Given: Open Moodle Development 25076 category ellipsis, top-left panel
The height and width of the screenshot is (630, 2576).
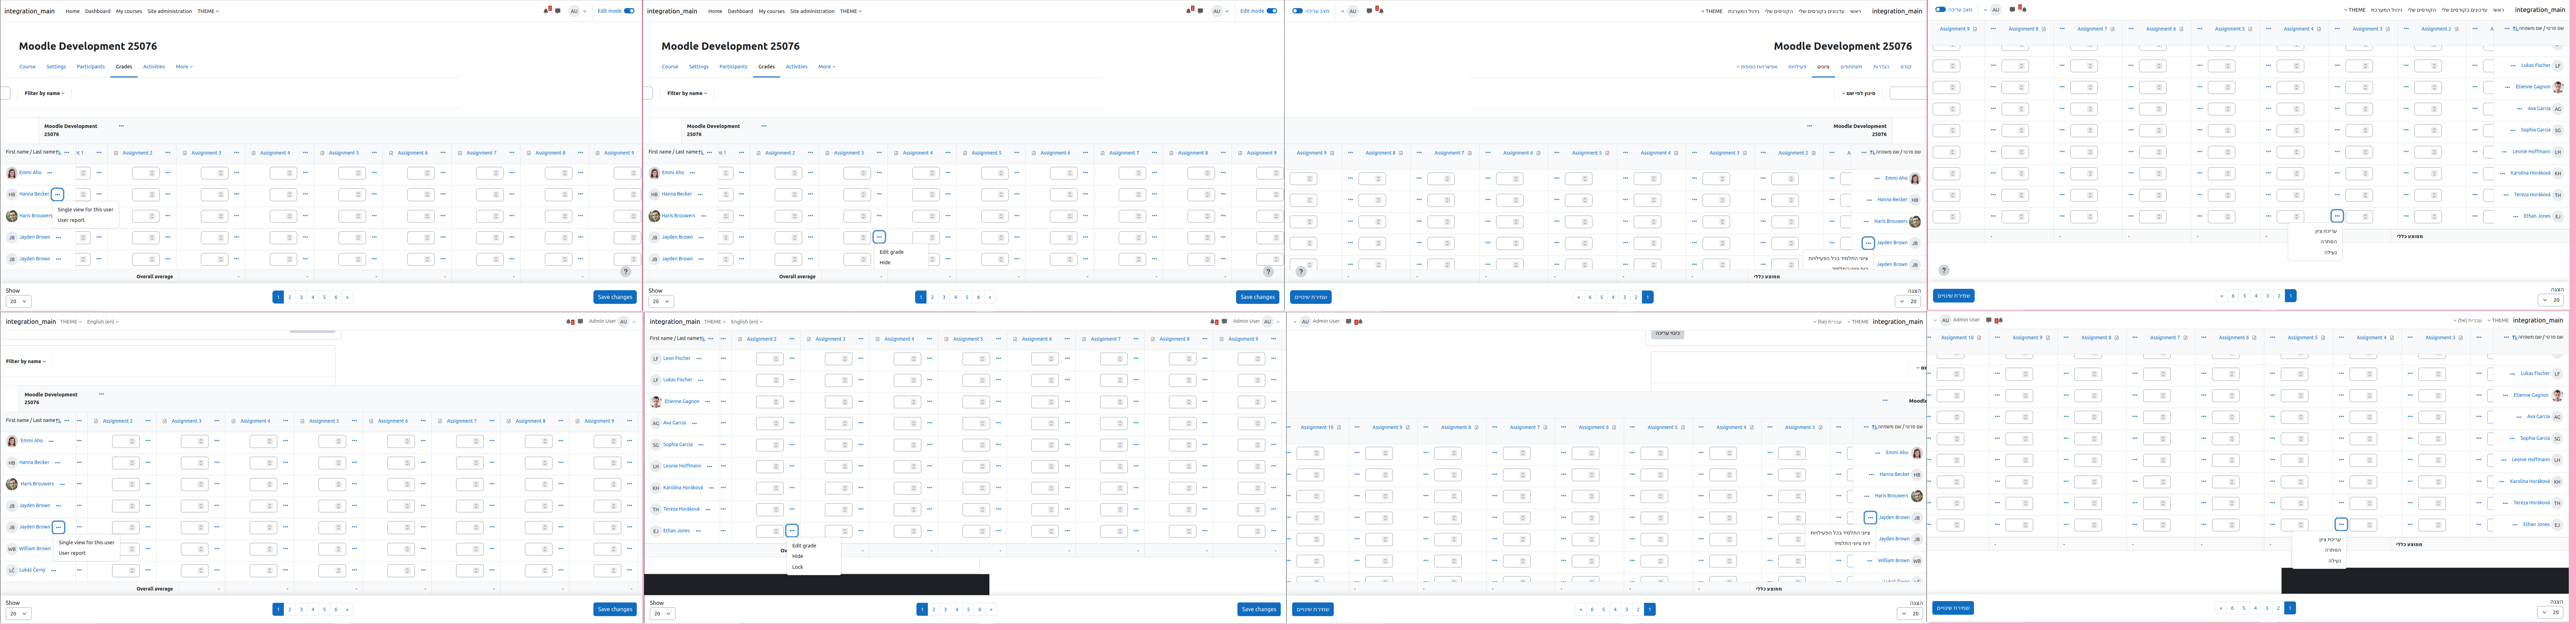Looking at the screenshot, I should 121,126.
